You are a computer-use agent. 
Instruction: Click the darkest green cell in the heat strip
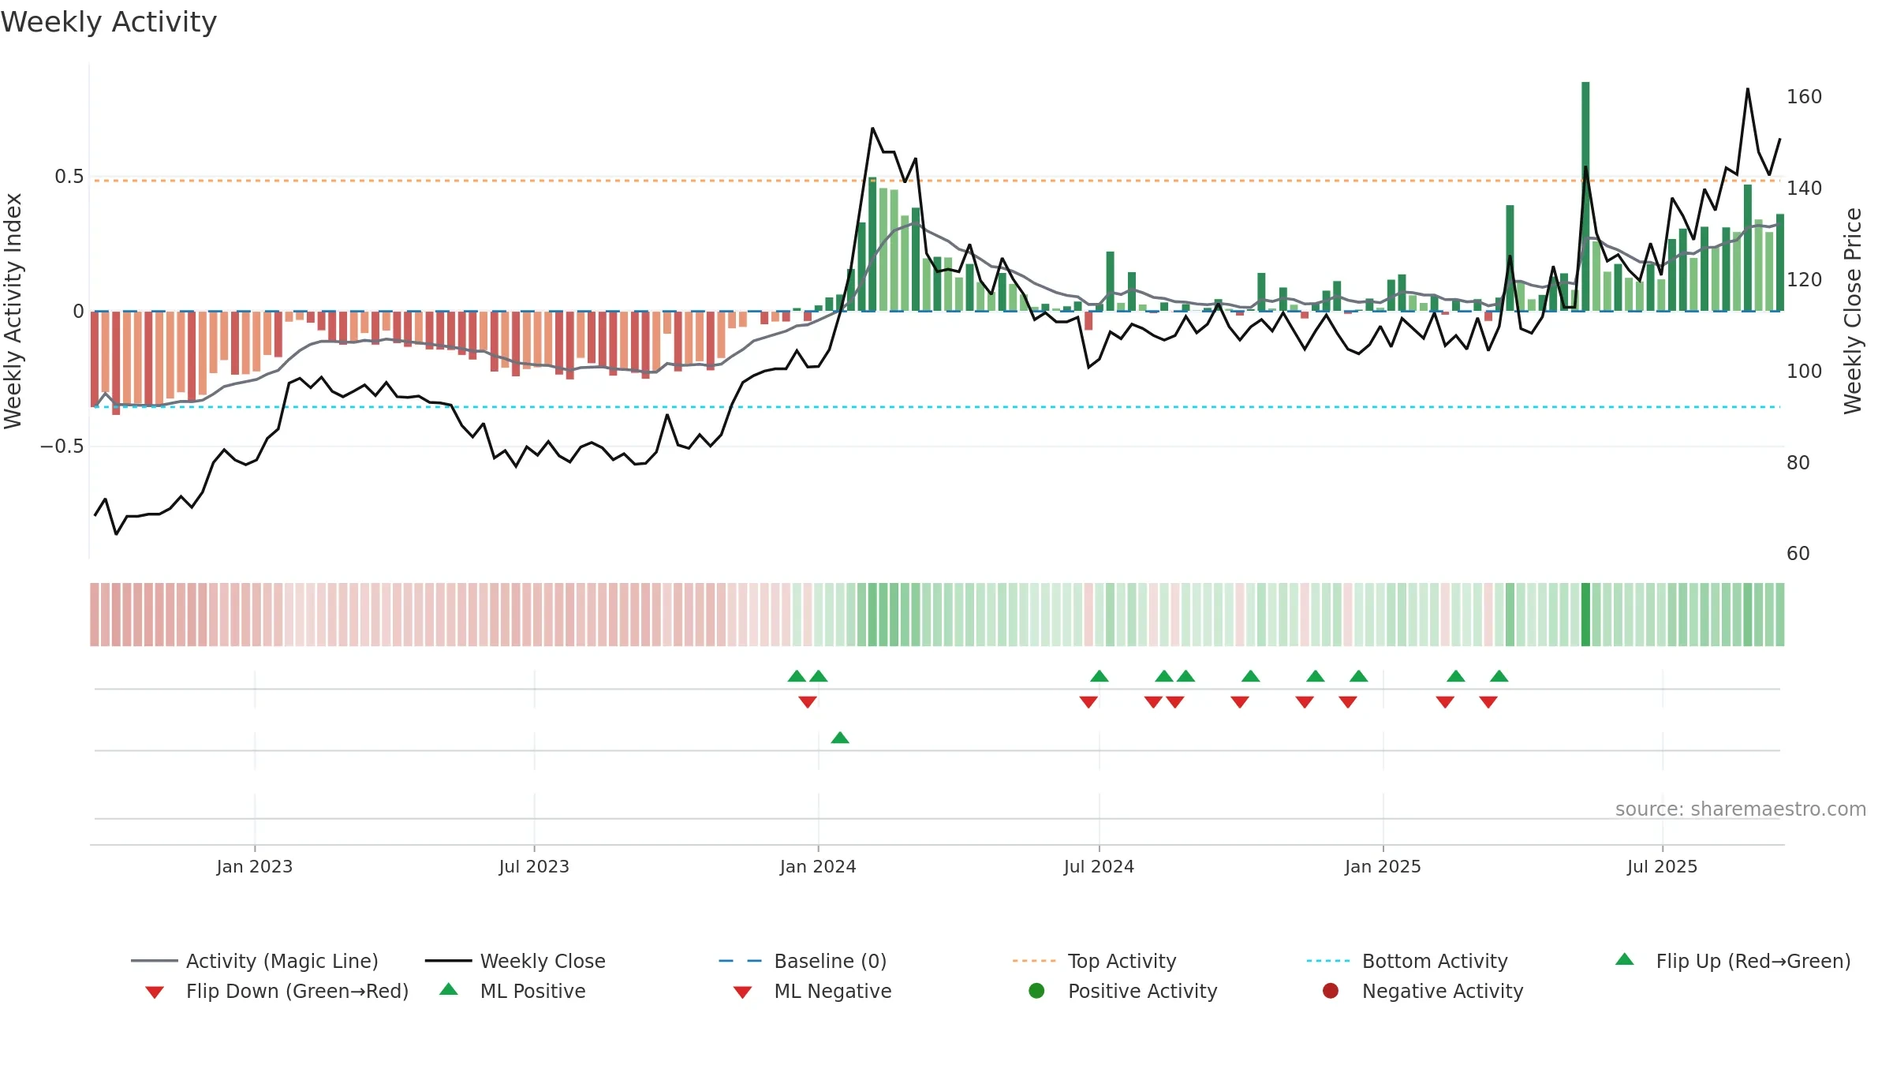pyautogui.click(x=1585, y=615)
